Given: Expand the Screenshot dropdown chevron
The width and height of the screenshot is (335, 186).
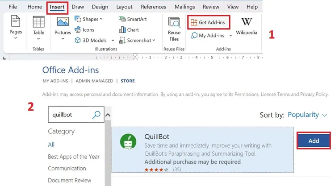Looking at the screenshot, I should 154,40.
